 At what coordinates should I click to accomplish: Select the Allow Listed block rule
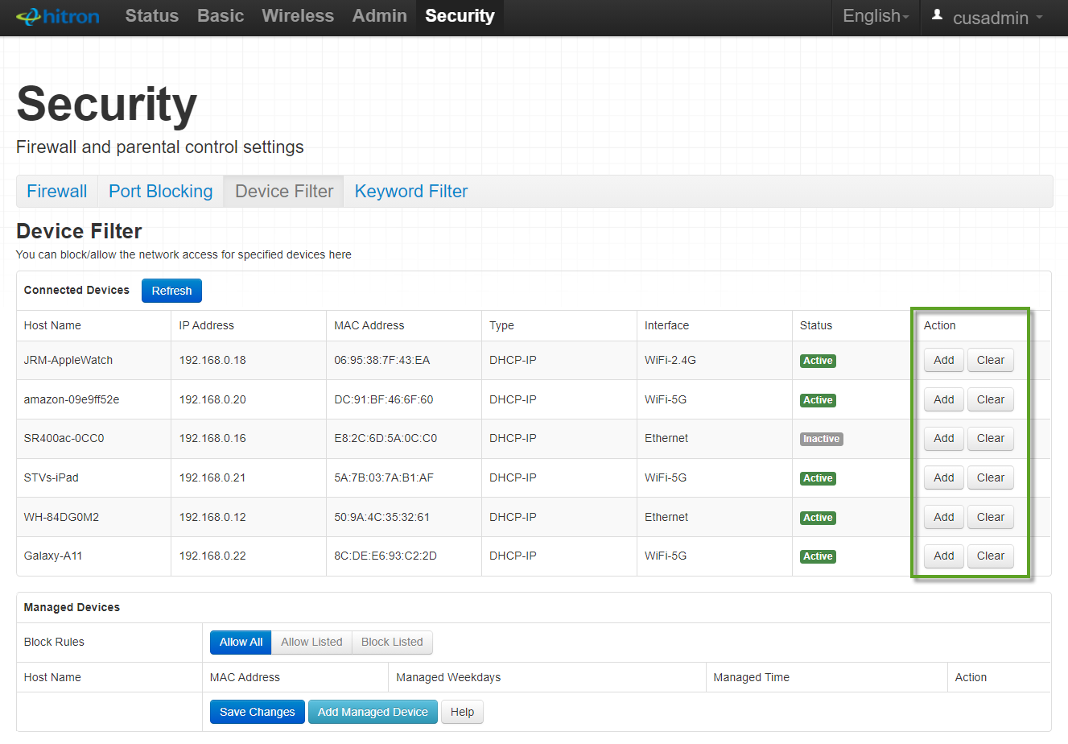(311, 642)
